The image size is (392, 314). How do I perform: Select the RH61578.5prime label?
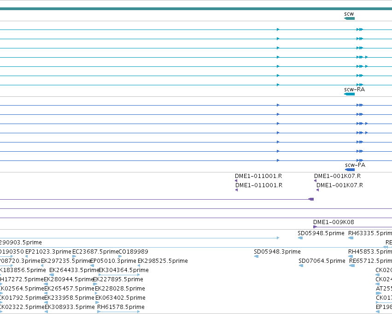121,307
